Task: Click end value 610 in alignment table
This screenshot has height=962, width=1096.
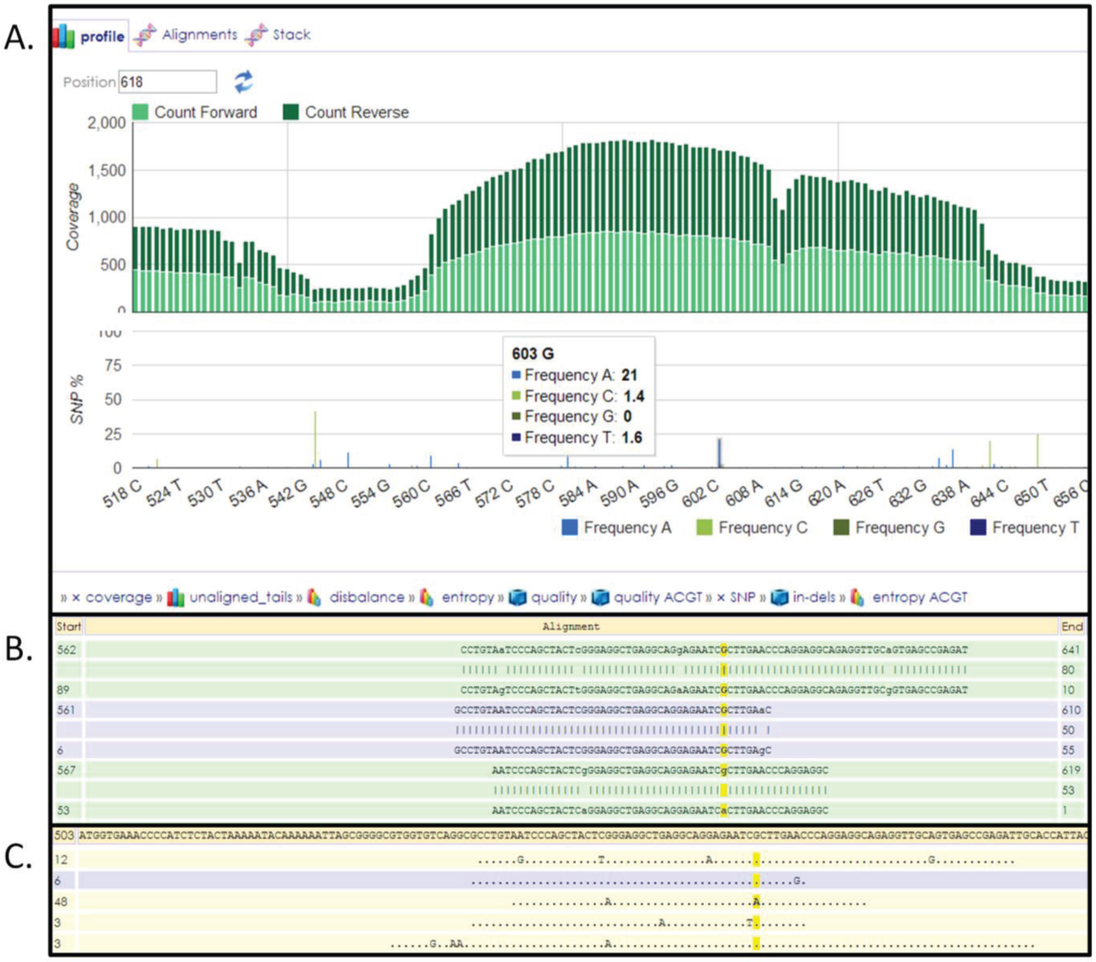Action: click(x=1071, y=710)
